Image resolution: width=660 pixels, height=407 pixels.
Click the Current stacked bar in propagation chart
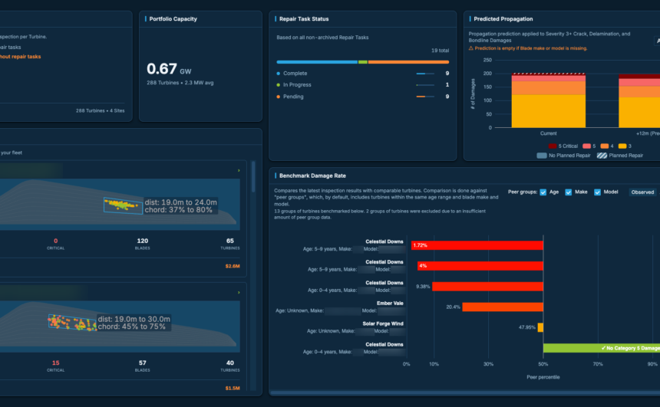tap(548, 100)
